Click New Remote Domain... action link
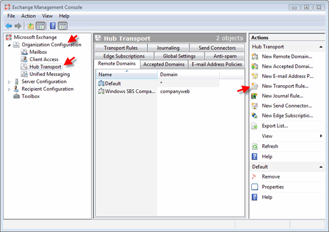This screenshot has width=329, height=232. 287,56
